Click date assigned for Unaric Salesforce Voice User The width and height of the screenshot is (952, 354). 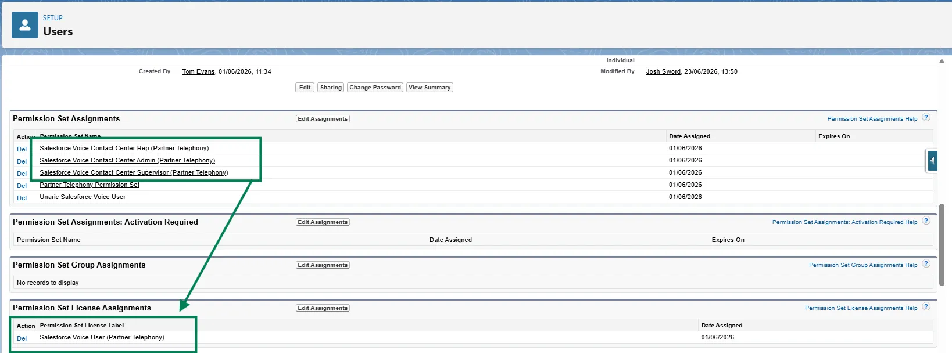coord(685,197)
